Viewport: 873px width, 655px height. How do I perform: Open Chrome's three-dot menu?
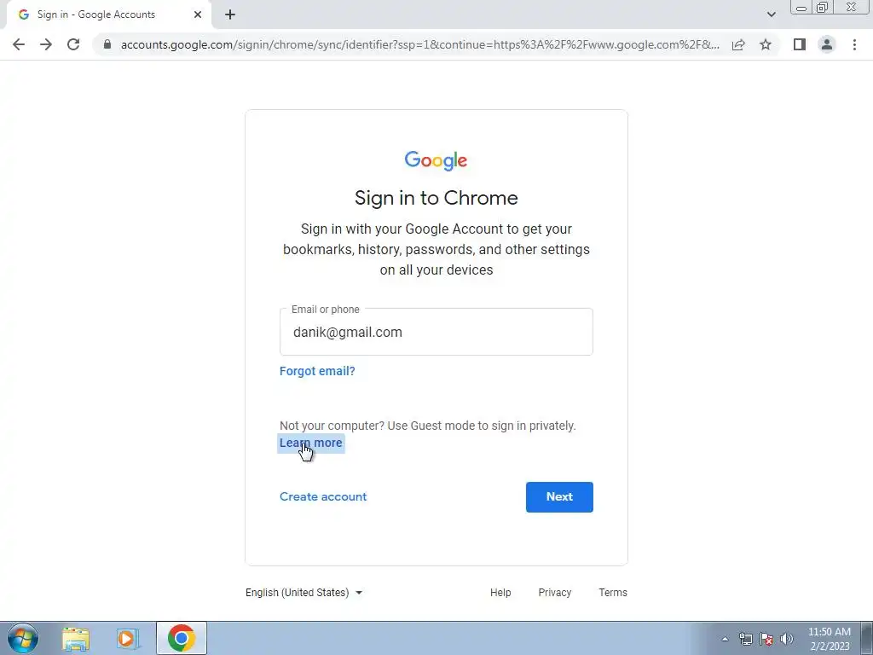point(854,44)
